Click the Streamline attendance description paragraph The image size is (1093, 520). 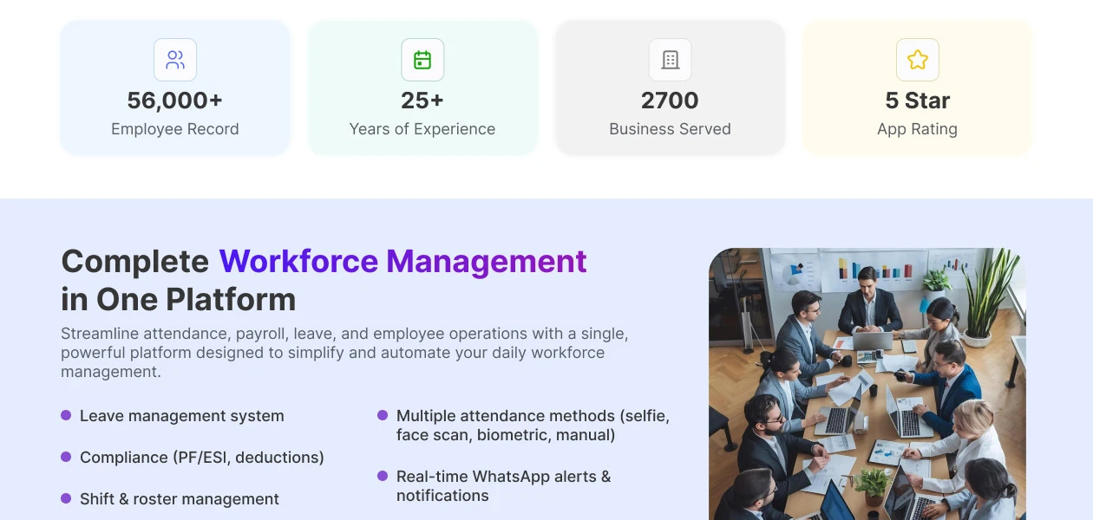[x=344, y=353]
